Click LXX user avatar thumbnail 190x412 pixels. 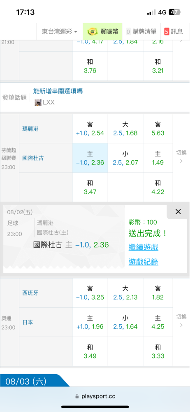(x=38, y=103)
